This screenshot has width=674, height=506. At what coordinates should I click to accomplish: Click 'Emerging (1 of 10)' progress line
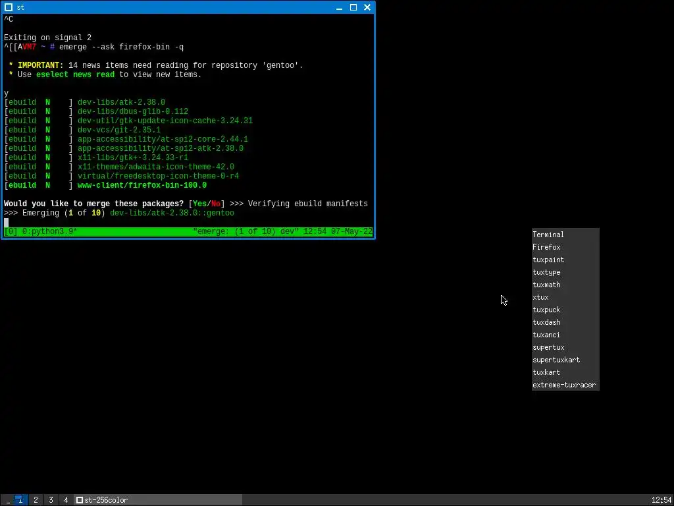[x=119, y=213]
